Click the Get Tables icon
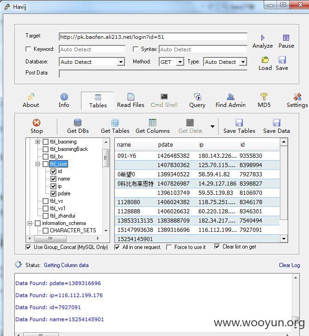Viewport: 309px width, 336px height. 115,123
